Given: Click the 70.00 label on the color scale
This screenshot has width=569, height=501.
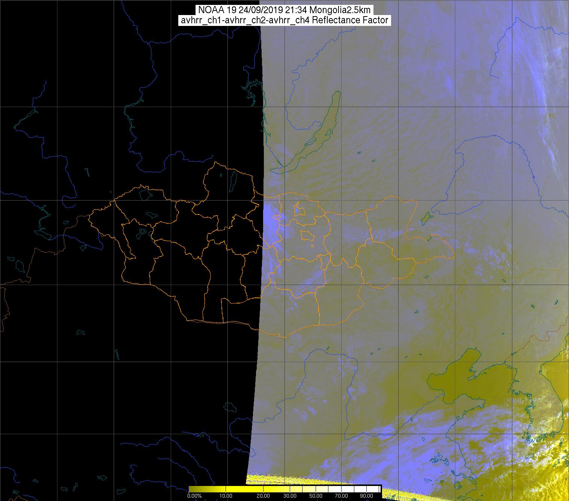Looking at the screenshot, I should [x=342, y=496].
